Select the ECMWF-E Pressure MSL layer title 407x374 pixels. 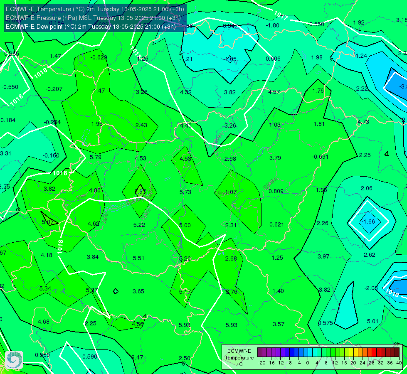pyautogui.click(x=93, y=17)
